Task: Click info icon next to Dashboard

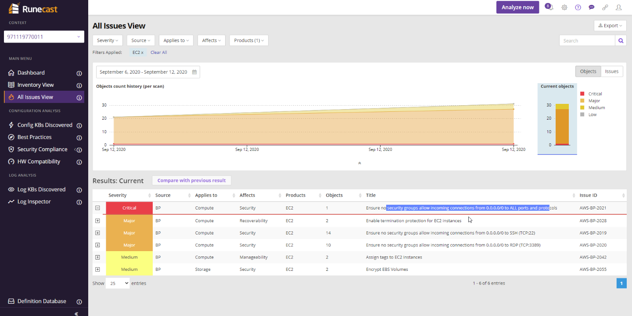Action: point(79,73)
